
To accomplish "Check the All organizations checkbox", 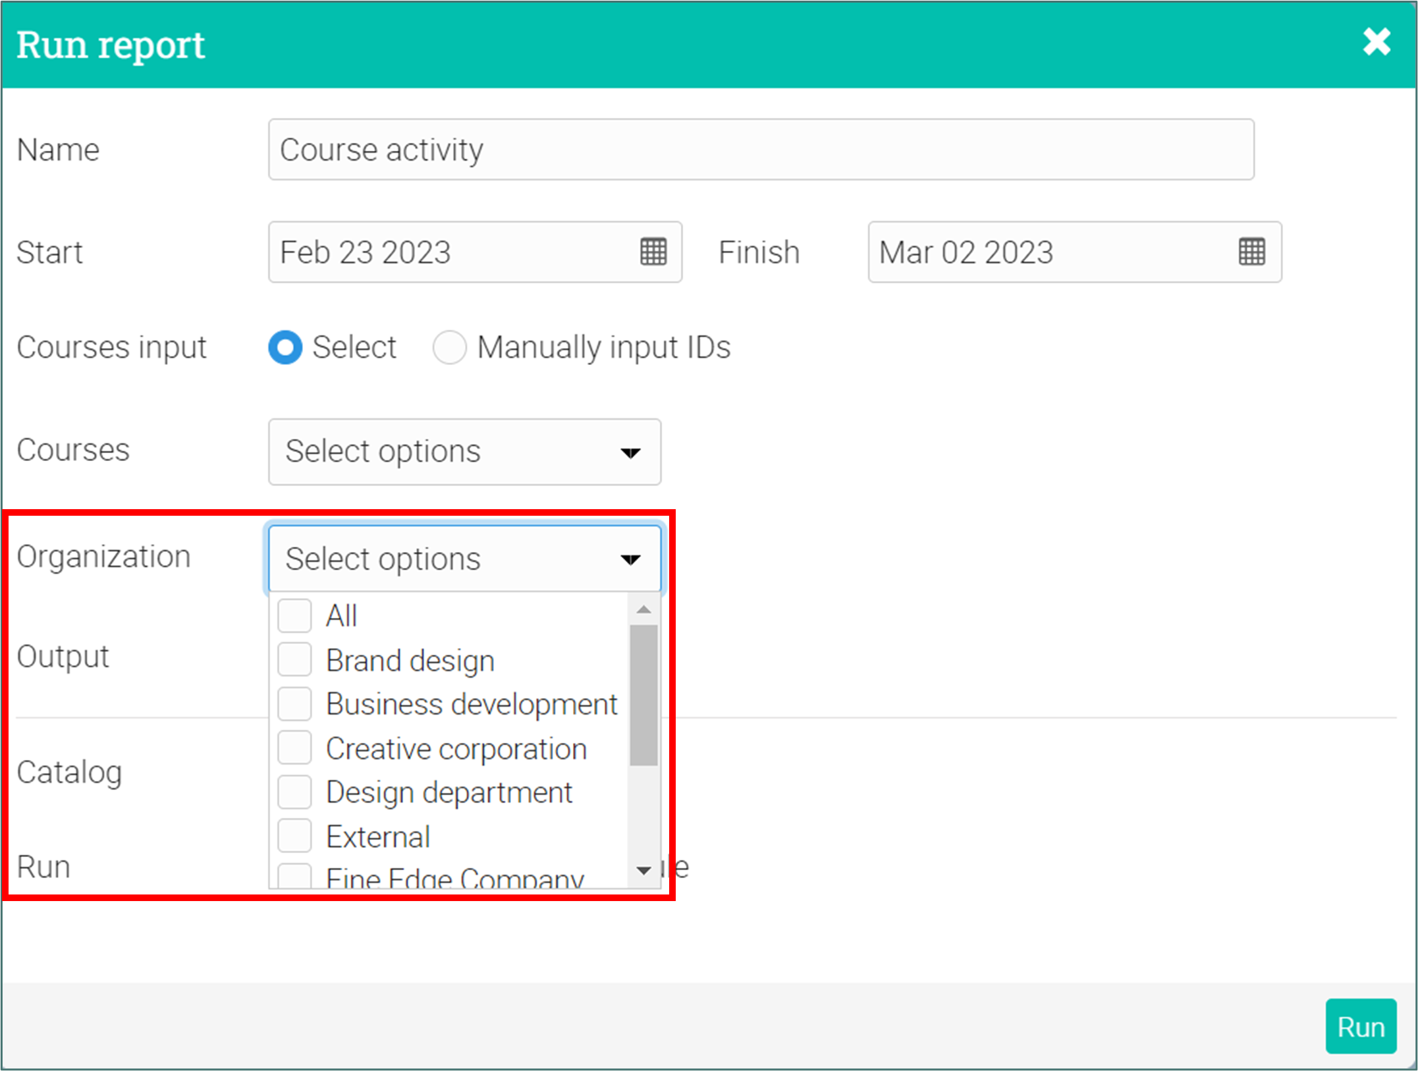I will 294,616.
